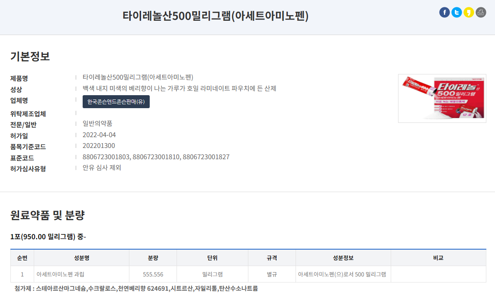This screenshot has height=305, width=495.
Task: Click the 밀리그램 unit cell
Action: (x=212, y=274)
